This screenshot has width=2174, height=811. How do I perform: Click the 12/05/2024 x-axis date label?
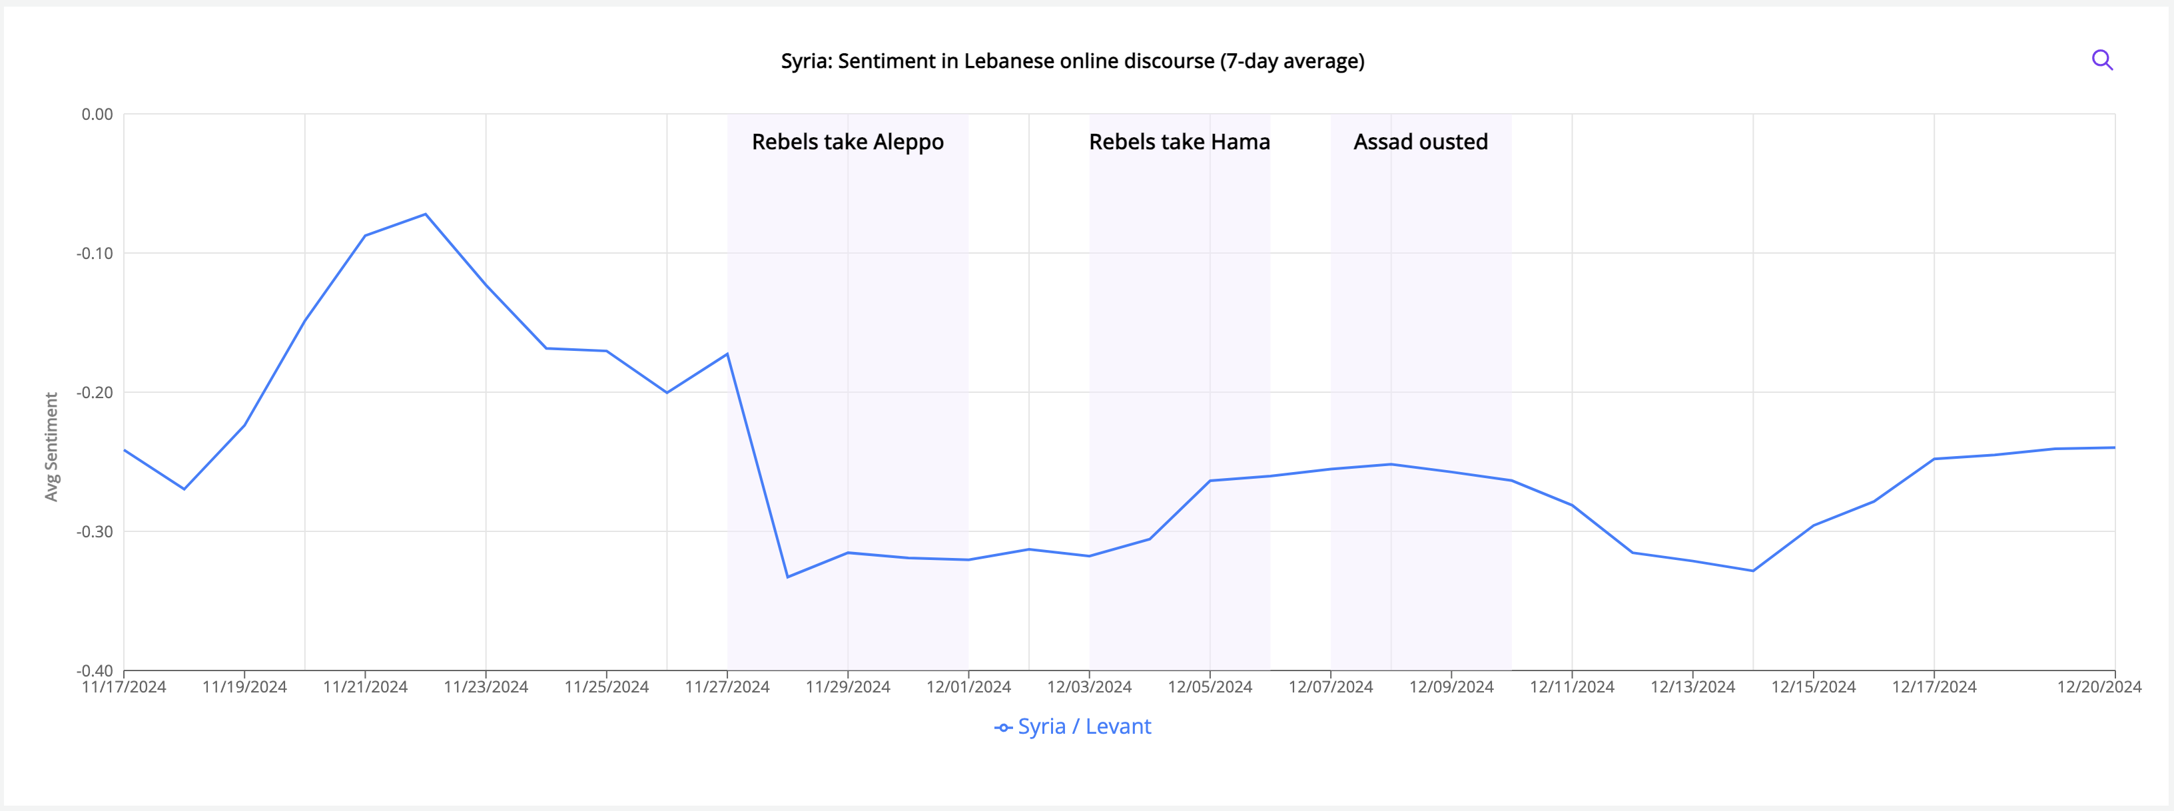[x=1210, y=687]
